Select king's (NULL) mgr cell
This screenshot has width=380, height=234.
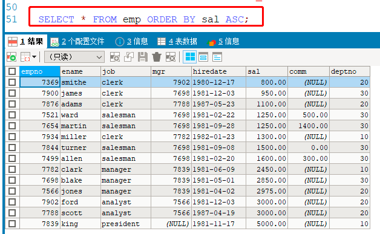[x=171, y=224]
